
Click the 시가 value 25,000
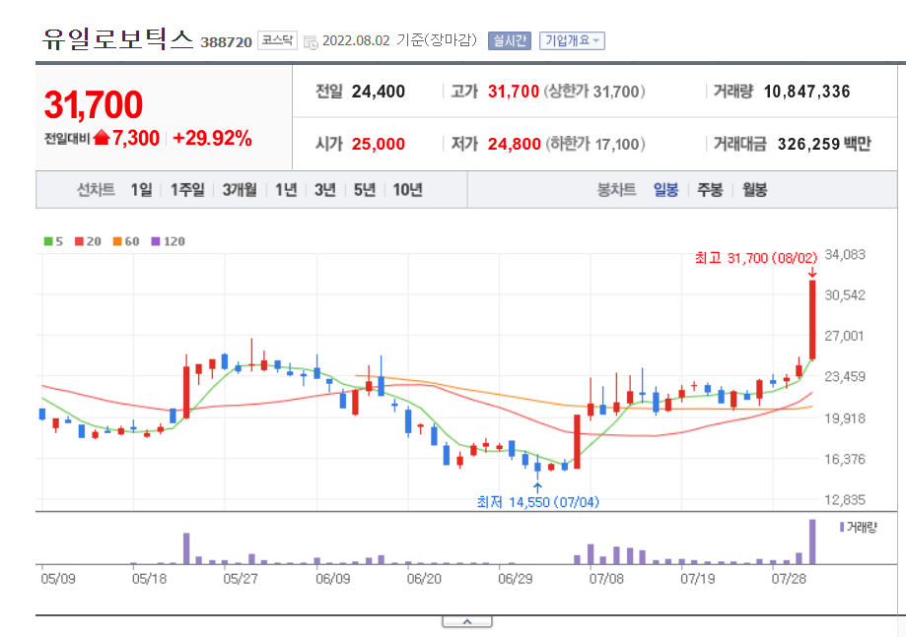click(379, 144)
